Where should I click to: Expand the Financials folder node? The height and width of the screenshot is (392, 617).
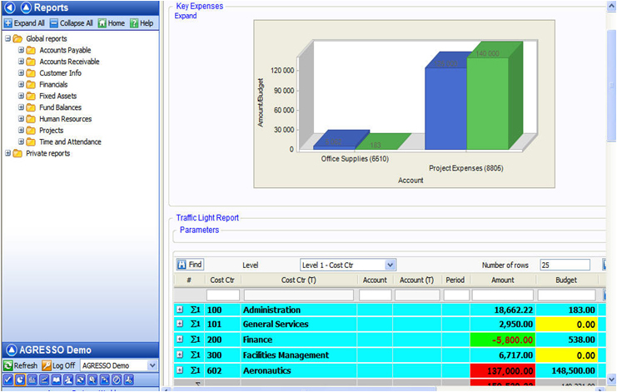click(x=21, y=85)
